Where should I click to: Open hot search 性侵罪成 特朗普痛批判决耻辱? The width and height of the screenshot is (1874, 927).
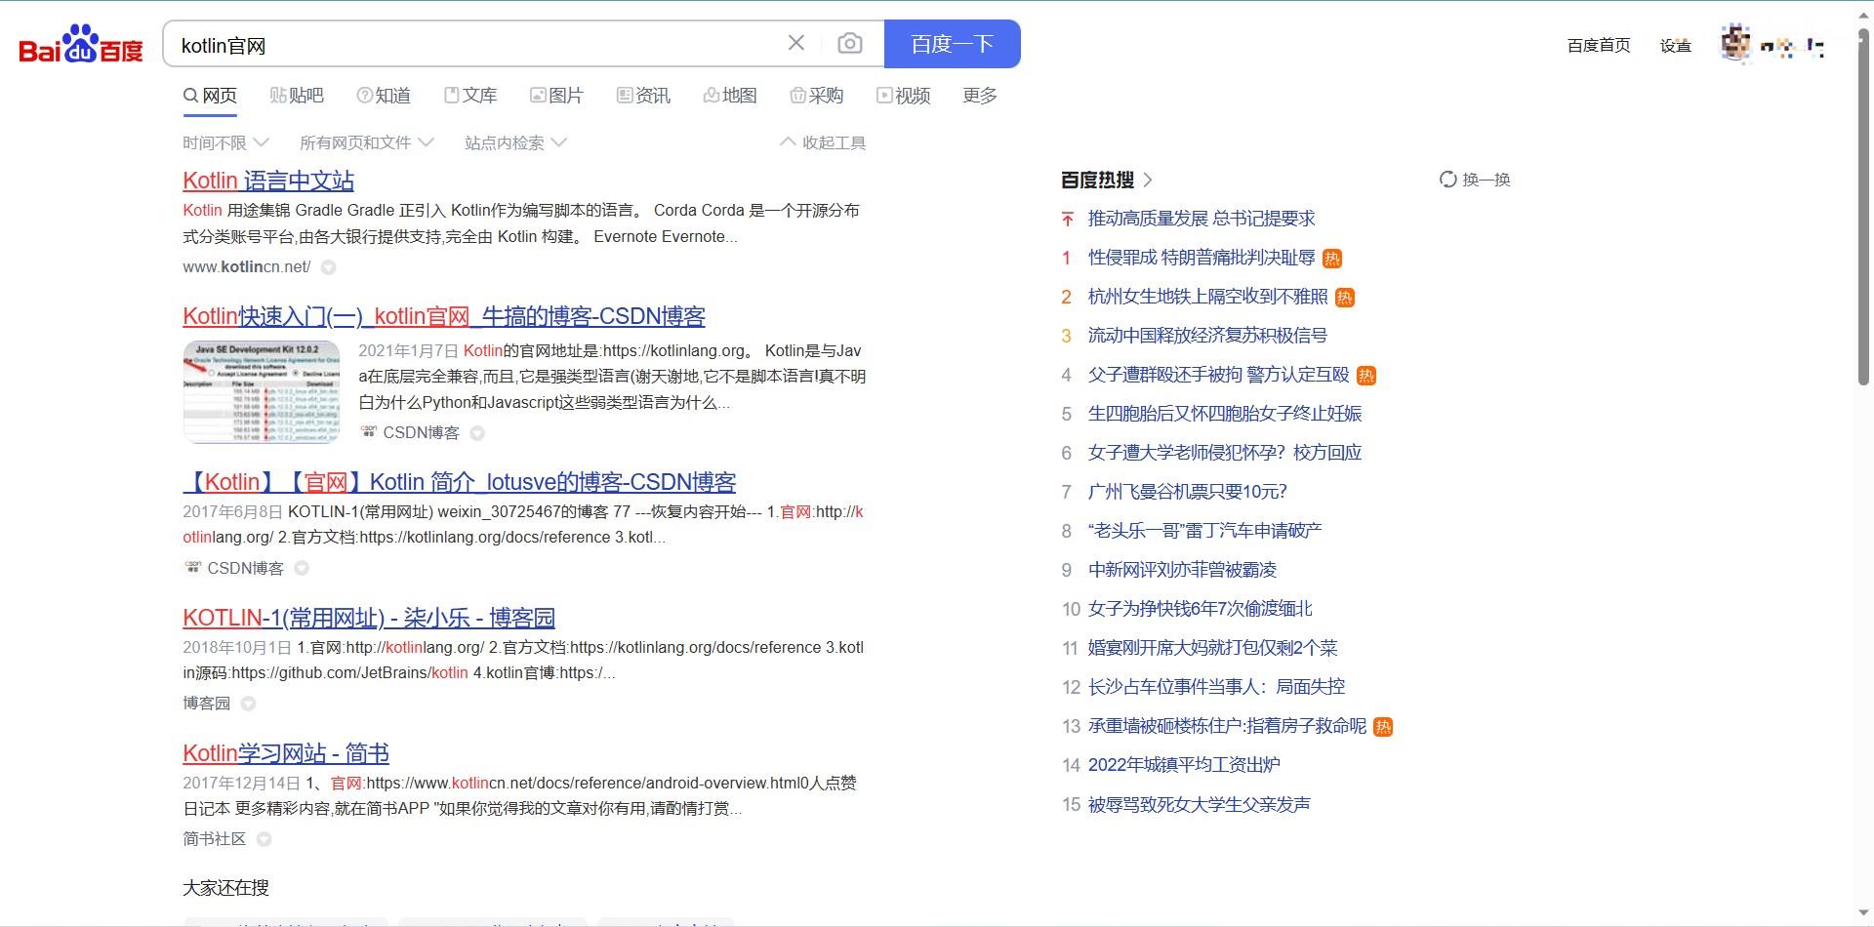point(1202,258)
